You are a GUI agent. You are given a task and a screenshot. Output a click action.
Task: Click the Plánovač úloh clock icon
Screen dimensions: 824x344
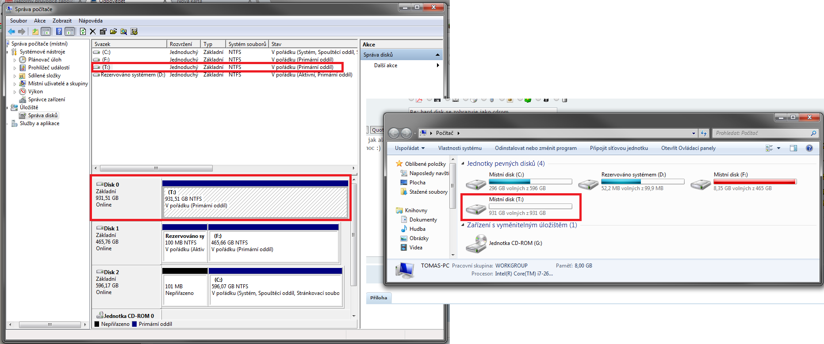(x=23, y=60)
